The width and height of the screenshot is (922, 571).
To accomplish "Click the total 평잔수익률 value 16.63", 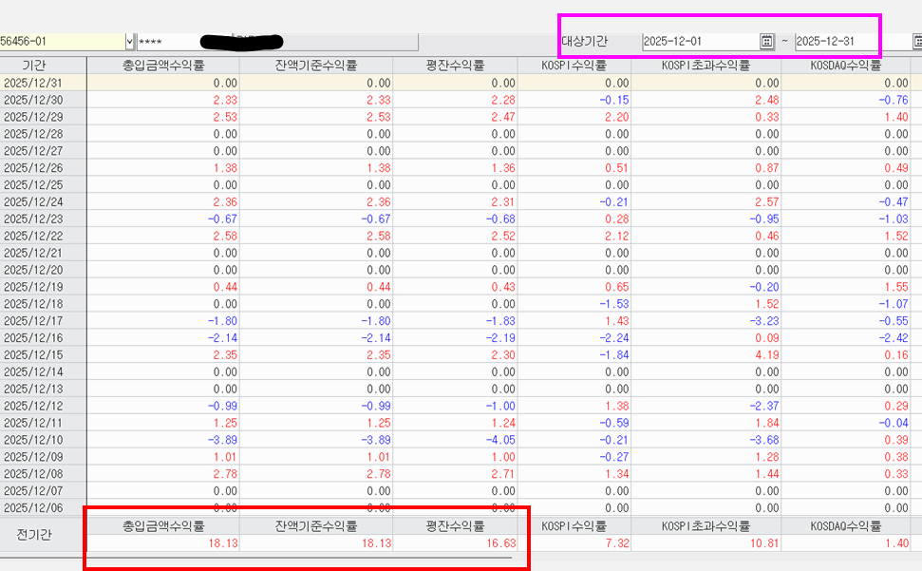I will (502, 542).
